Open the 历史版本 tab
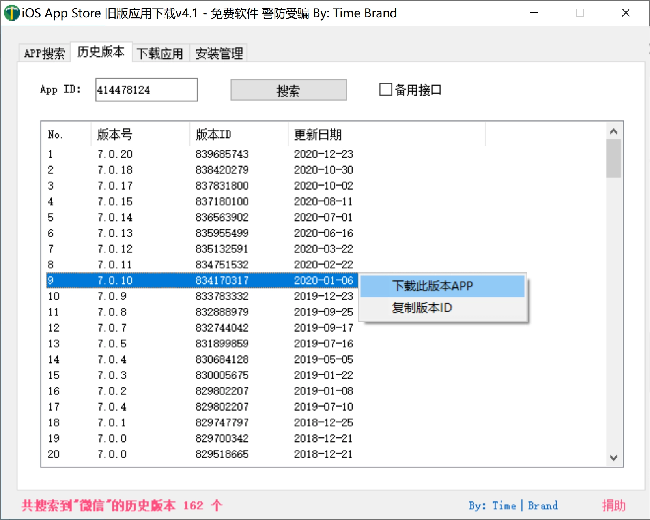This screenshot has width=650, height=520. pos(101,52)
